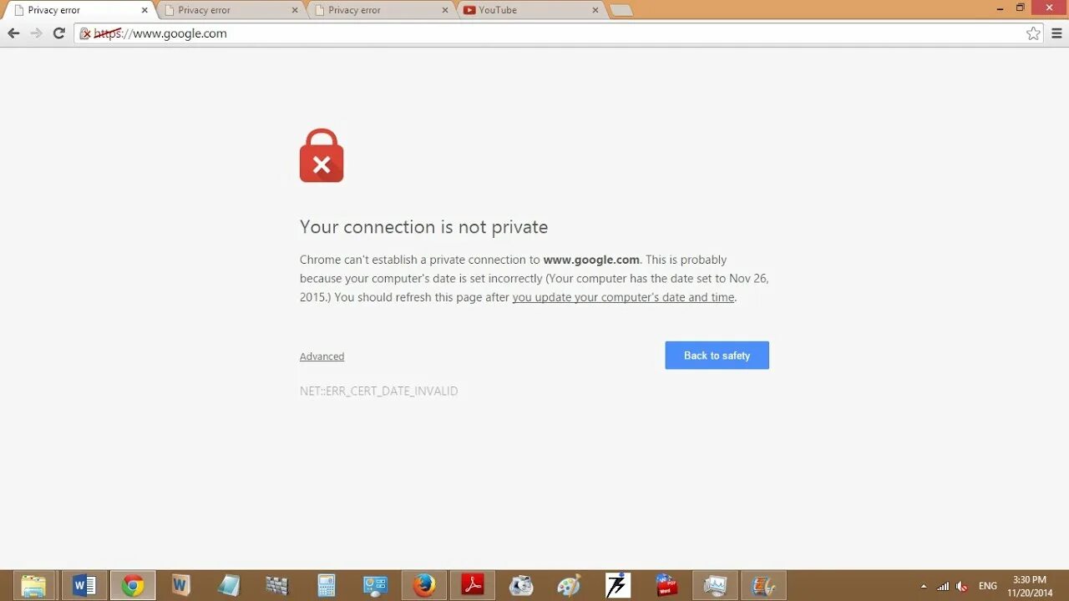Close the YouTube tab
Viewport: 1069px width, 601px height.
click(x=595, y=10)
